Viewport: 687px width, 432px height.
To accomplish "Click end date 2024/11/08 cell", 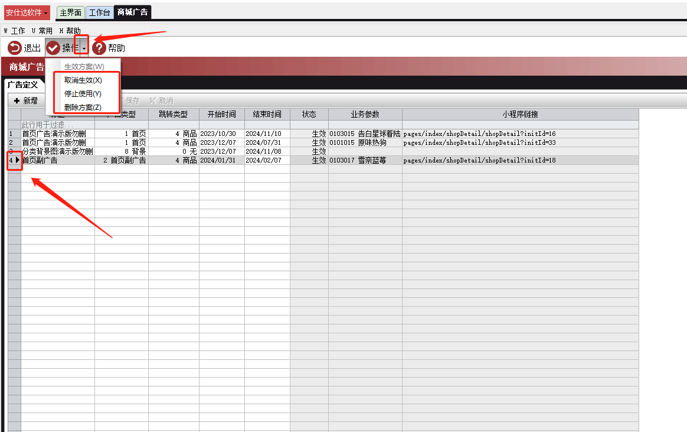I will (x=267, y=151).
